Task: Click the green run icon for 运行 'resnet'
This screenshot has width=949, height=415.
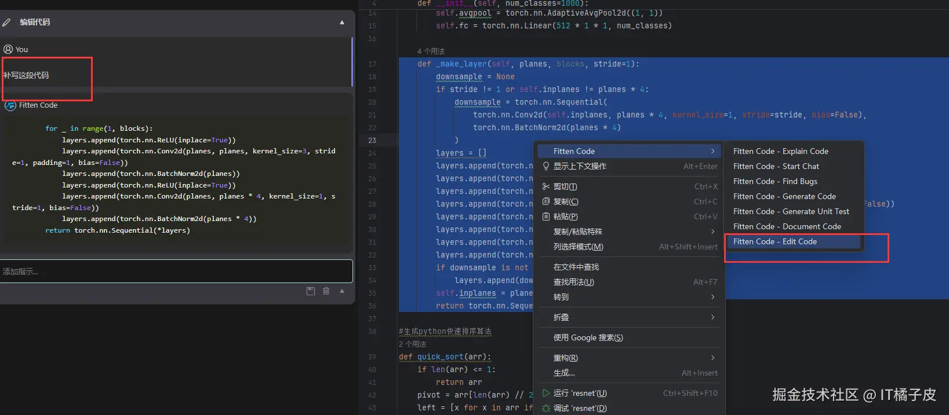Action: click(x=546, y=393)
